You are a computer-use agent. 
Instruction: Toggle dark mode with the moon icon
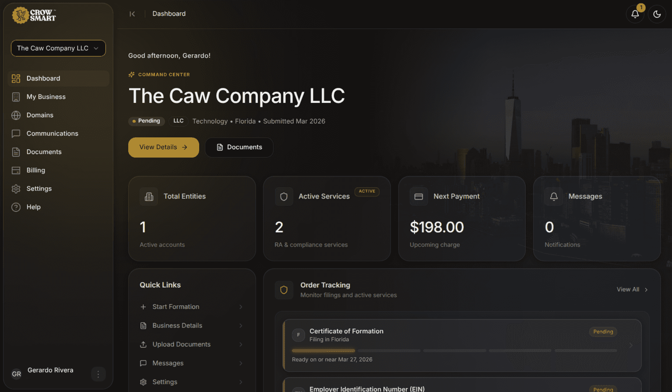coord(657,14)
